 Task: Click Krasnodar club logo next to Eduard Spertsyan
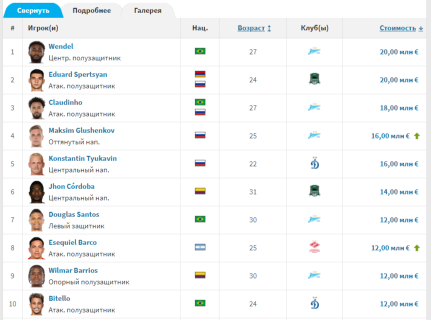click(314, 79)
